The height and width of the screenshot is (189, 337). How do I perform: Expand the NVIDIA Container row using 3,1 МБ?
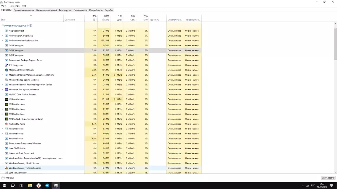pyautogui.click(x=2, y=109)
